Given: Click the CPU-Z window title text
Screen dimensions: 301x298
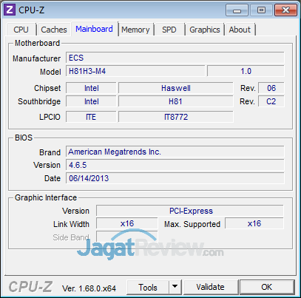Looking at the screenshot, I should (32, 10).
